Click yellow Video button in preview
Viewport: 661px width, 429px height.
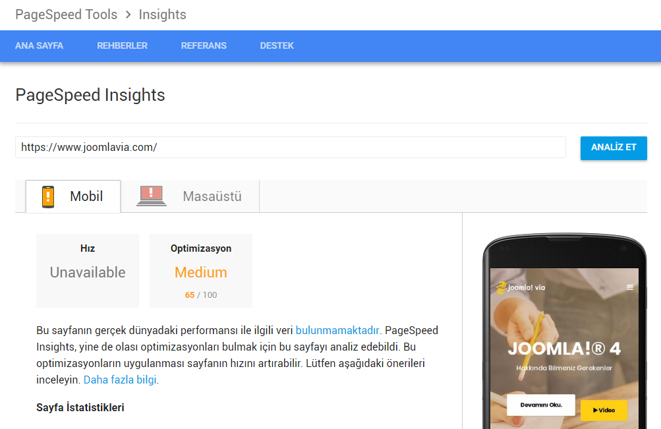[604, 410]
